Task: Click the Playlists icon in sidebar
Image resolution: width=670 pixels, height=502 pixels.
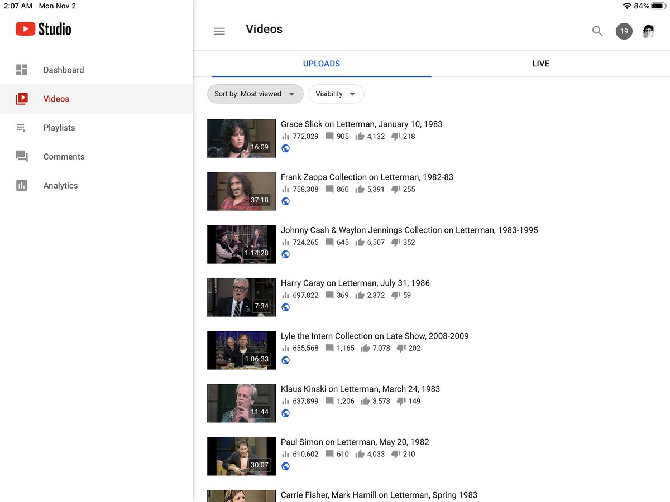Action: tap(21, 128)
